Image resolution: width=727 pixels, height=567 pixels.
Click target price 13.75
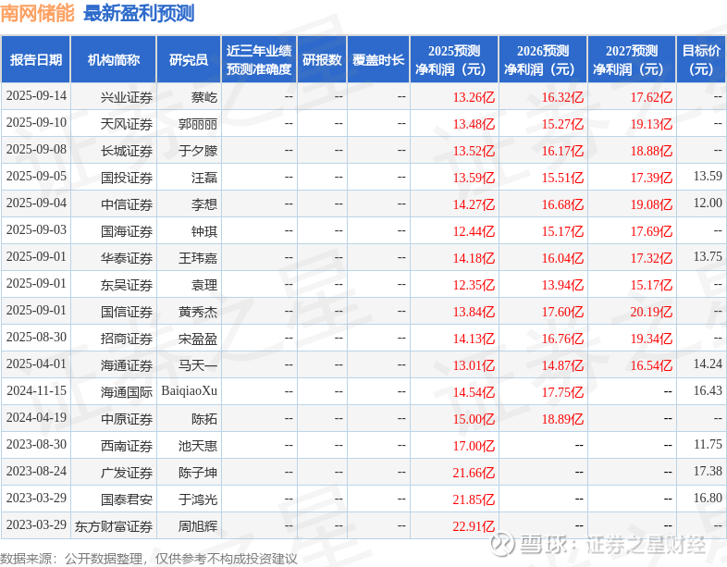pyautogui.click(x=708, y=257)
